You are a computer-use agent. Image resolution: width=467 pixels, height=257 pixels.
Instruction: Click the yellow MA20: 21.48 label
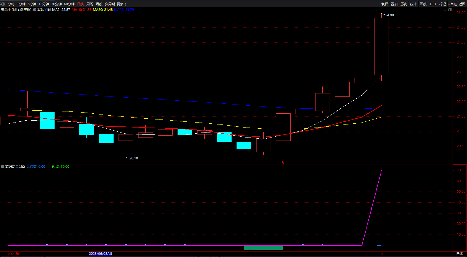tap(103, 10)
